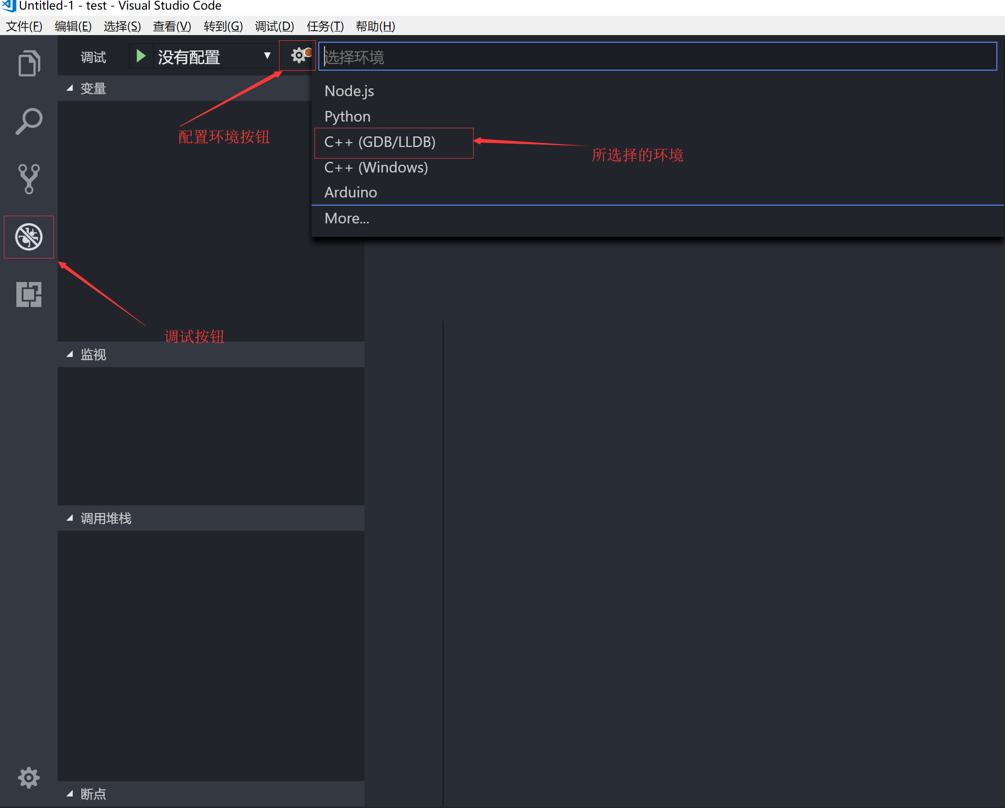The height and width of the screenshot is (808, 1005).
Task: Select C++ (GDB/LLDB) environment
Action: [x=657, y=142]
